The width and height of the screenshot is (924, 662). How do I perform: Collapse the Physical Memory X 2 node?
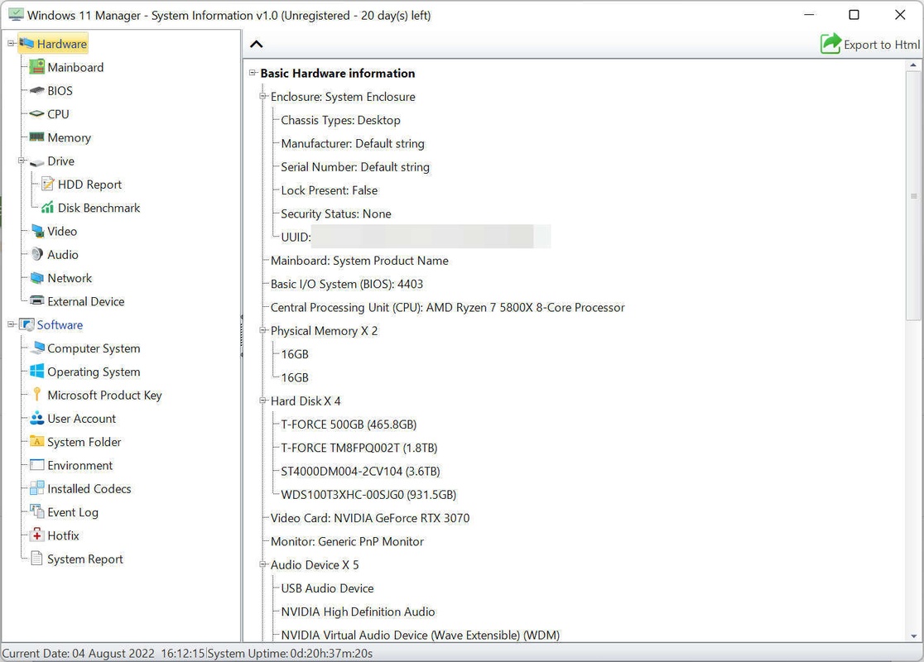264,331
